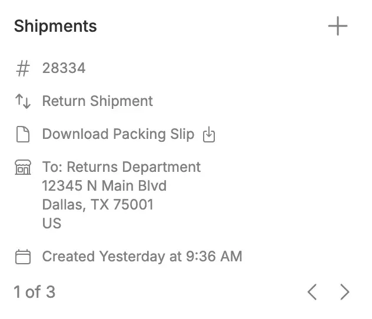Click the up-down arrows return icon
The width and height of the screenshot is (372, 319).
pyautogui.click(x=22, y=101)
